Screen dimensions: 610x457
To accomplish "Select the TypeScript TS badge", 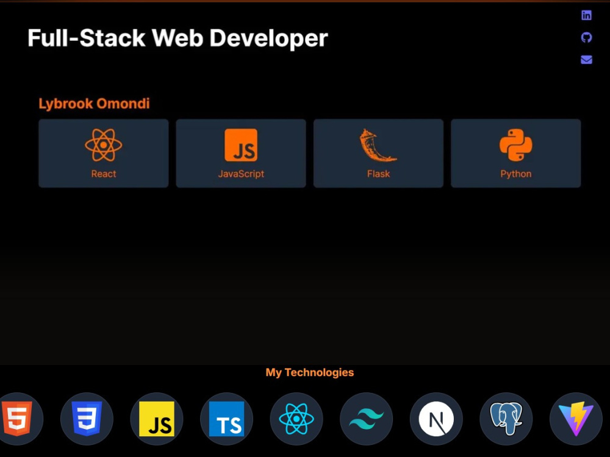I will (x=226, y=419).
